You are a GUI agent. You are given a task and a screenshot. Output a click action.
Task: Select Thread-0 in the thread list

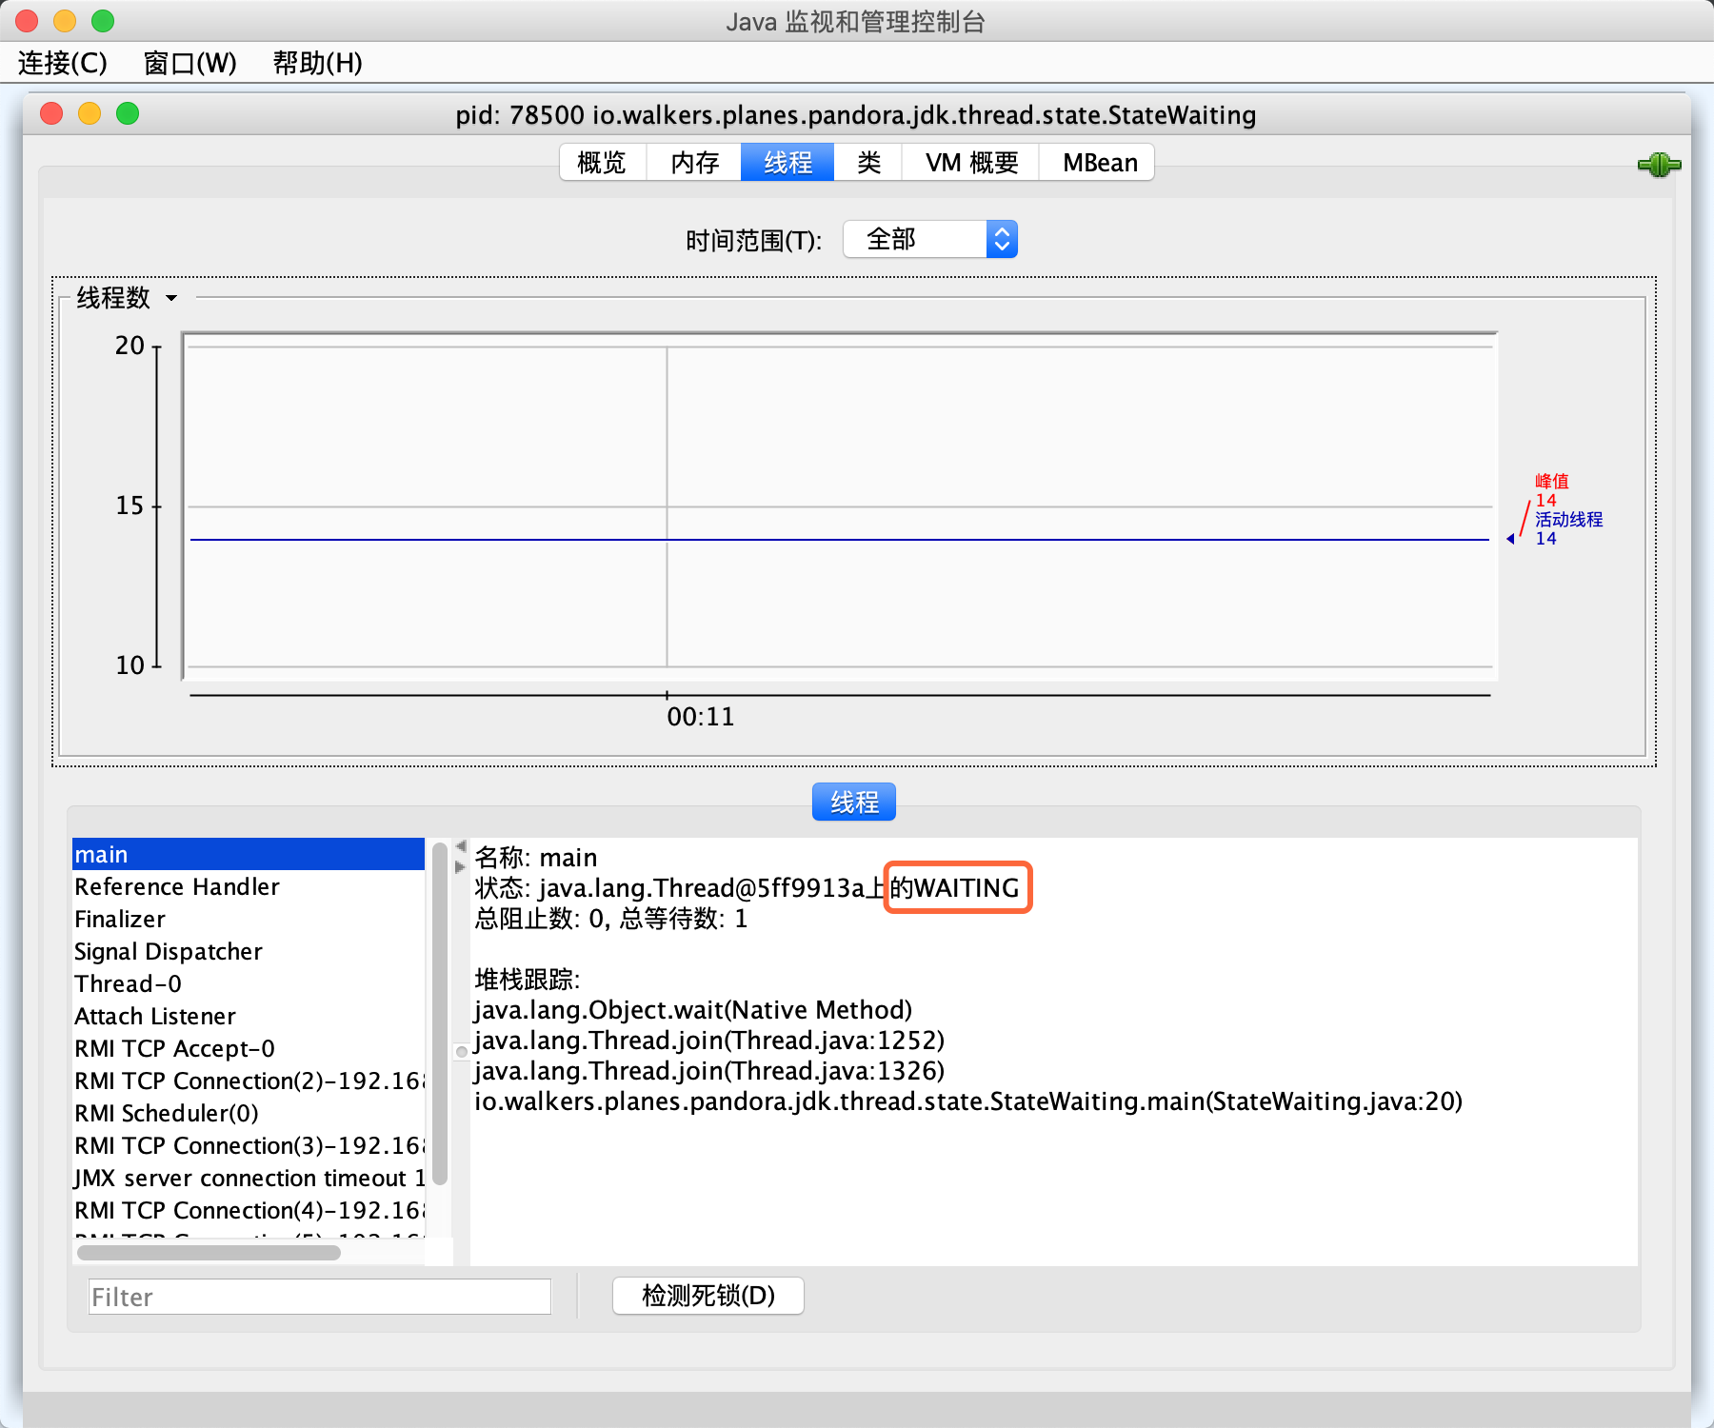[127, 983]
